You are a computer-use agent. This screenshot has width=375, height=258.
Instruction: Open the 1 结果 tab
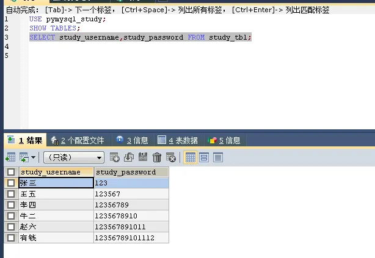[x=25, y=140]
